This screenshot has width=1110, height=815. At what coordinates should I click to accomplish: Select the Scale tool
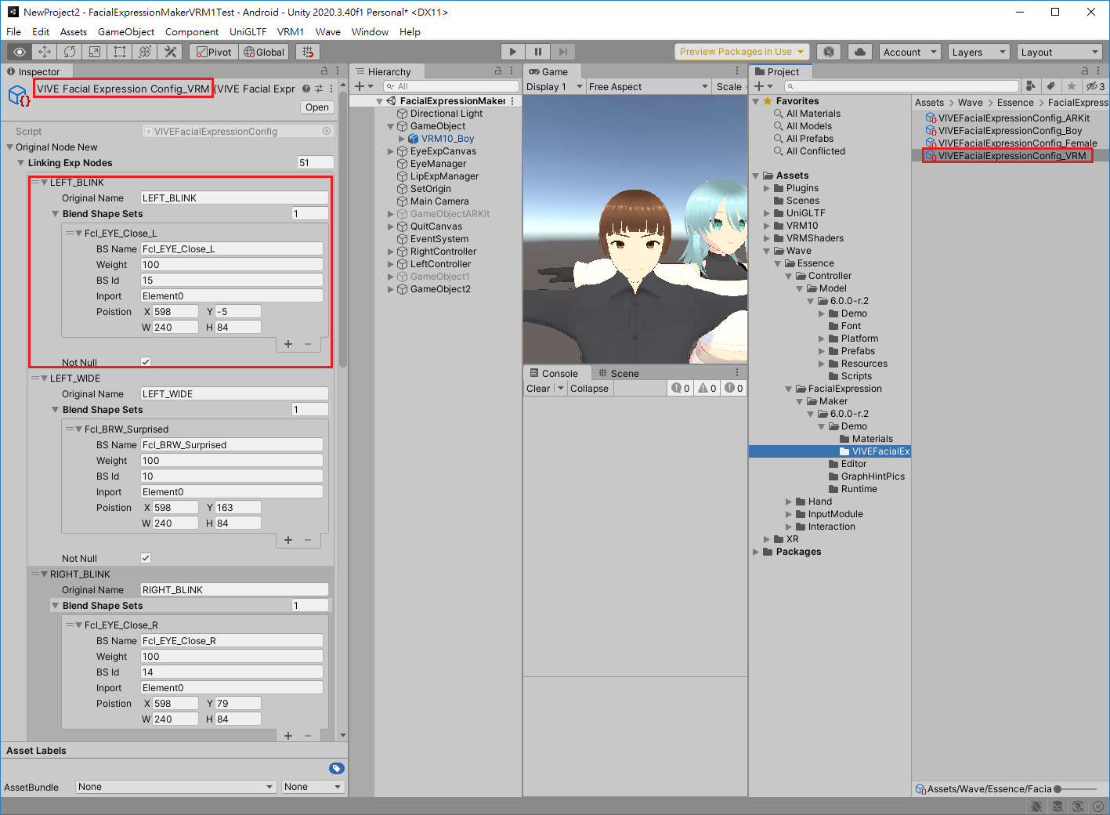[95, 52]
